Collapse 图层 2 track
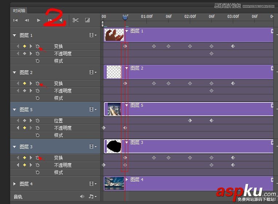This screenshot has width=278, height=204. tap(15, 72)
